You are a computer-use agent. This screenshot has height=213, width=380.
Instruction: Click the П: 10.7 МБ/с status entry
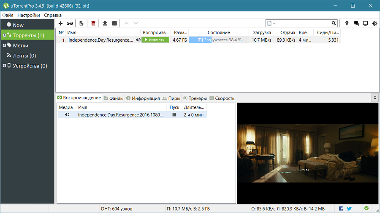[188, 209]
